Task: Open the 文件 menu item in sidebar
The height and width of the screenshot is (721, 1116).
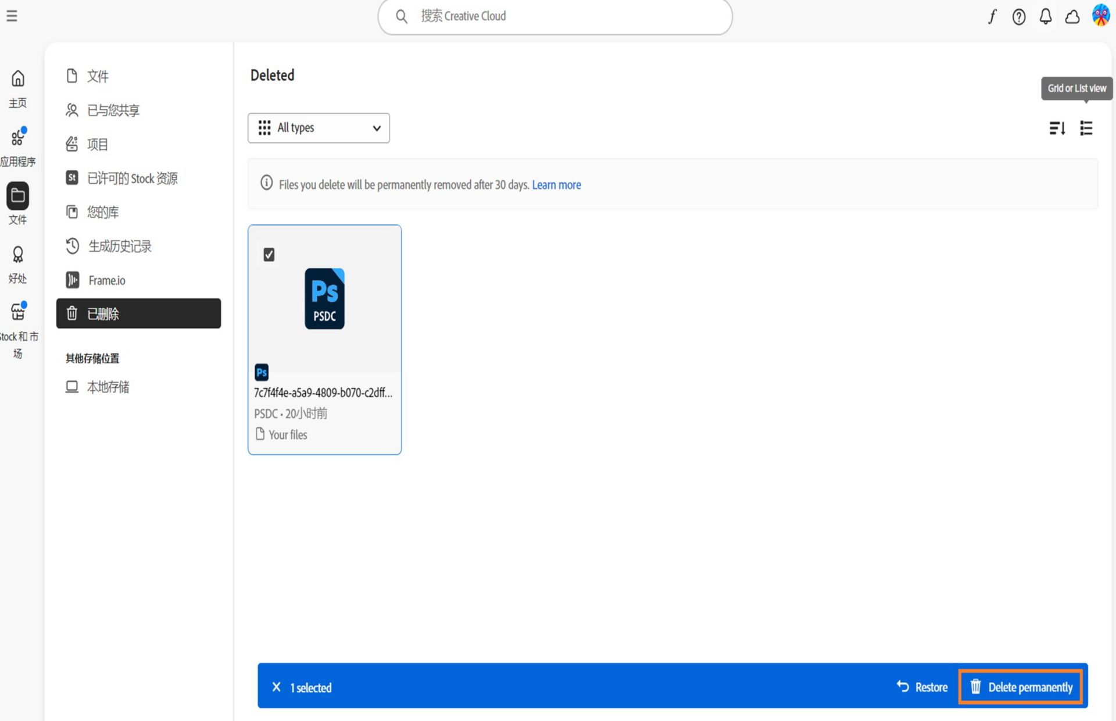Action: (138, 76)
